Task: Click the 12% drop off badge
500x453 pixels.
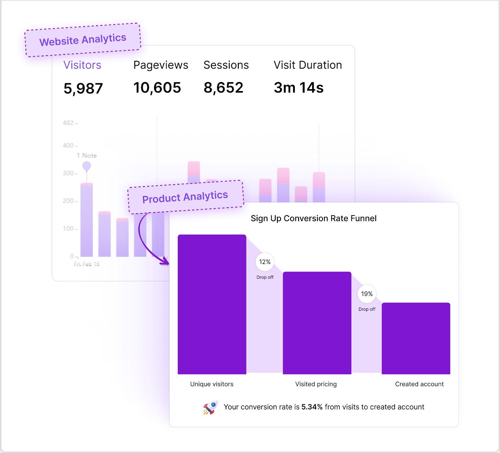Action: [265, 262]
